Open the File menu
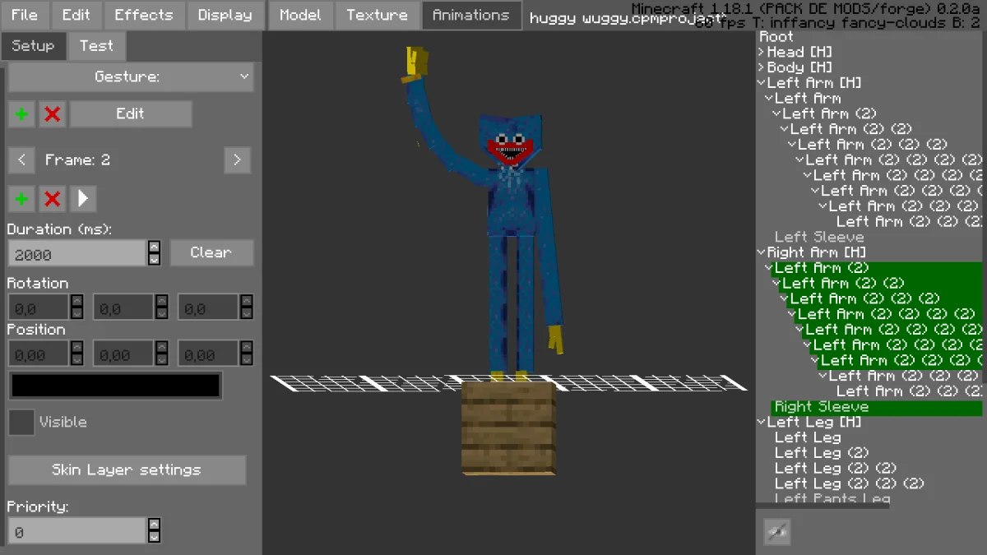 25,15
